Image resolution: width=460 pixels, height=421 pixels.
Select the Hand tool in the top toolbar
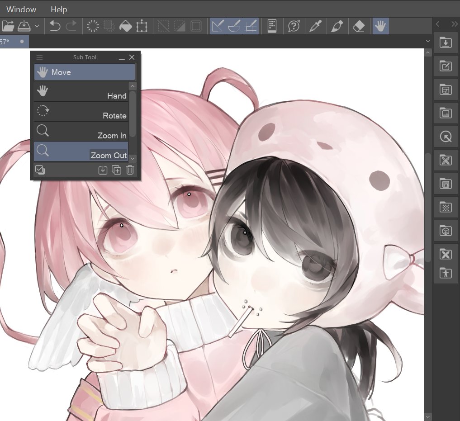coord(380,26)
